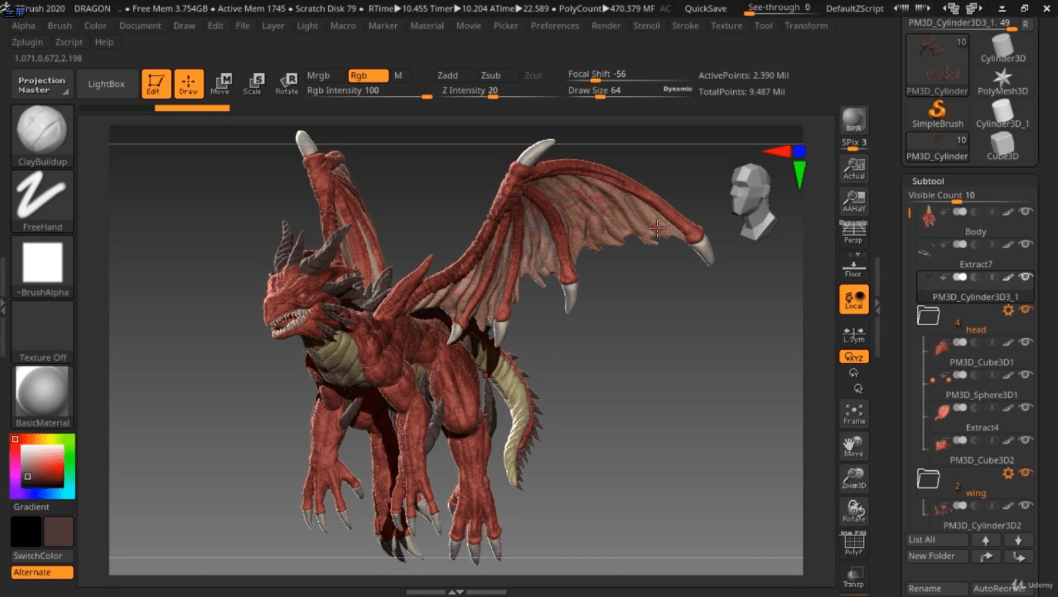The height and width of the screenshot is (597, 1058).
Task: Move selected subtool down with arrow
Action: coord(1019,540)
